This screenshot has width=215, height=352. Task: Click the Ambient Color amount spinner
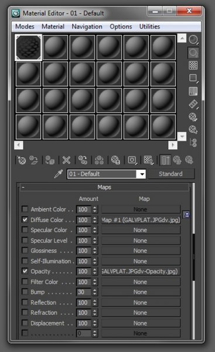point(95,209)
